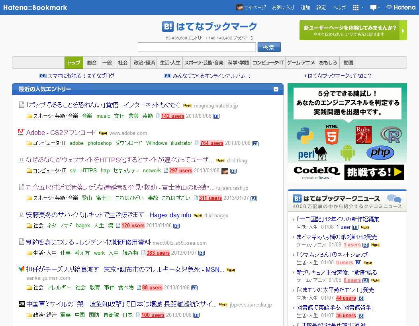Click user avatar thumbnail next to 297 users date
Image resolution: width=419 pixels, height=326 pixels.
[225, 171]
